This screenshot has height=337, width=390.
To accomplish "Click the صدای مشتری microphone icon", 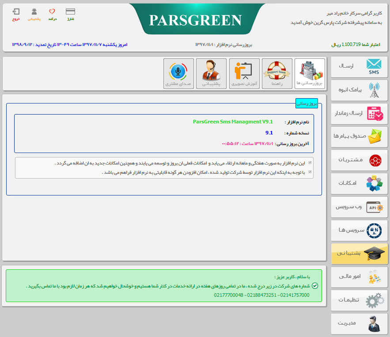I will (179, 73).
